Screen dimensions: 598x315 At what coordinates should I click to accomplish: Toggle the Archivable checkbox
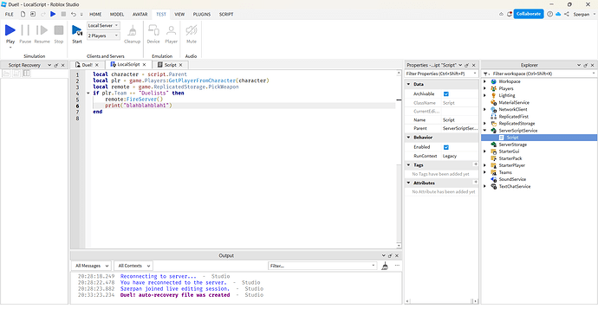(x=445, y=93)
